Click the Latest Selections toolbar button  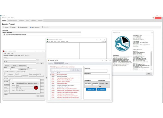click(x=35, y=27)
